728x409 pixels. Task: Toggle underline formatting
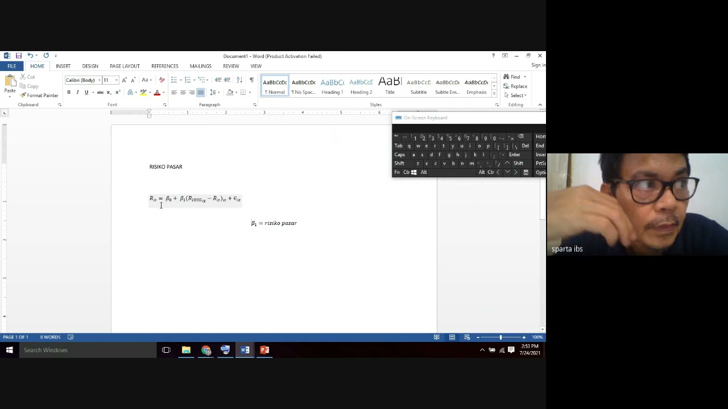click(x=86, y=93)
